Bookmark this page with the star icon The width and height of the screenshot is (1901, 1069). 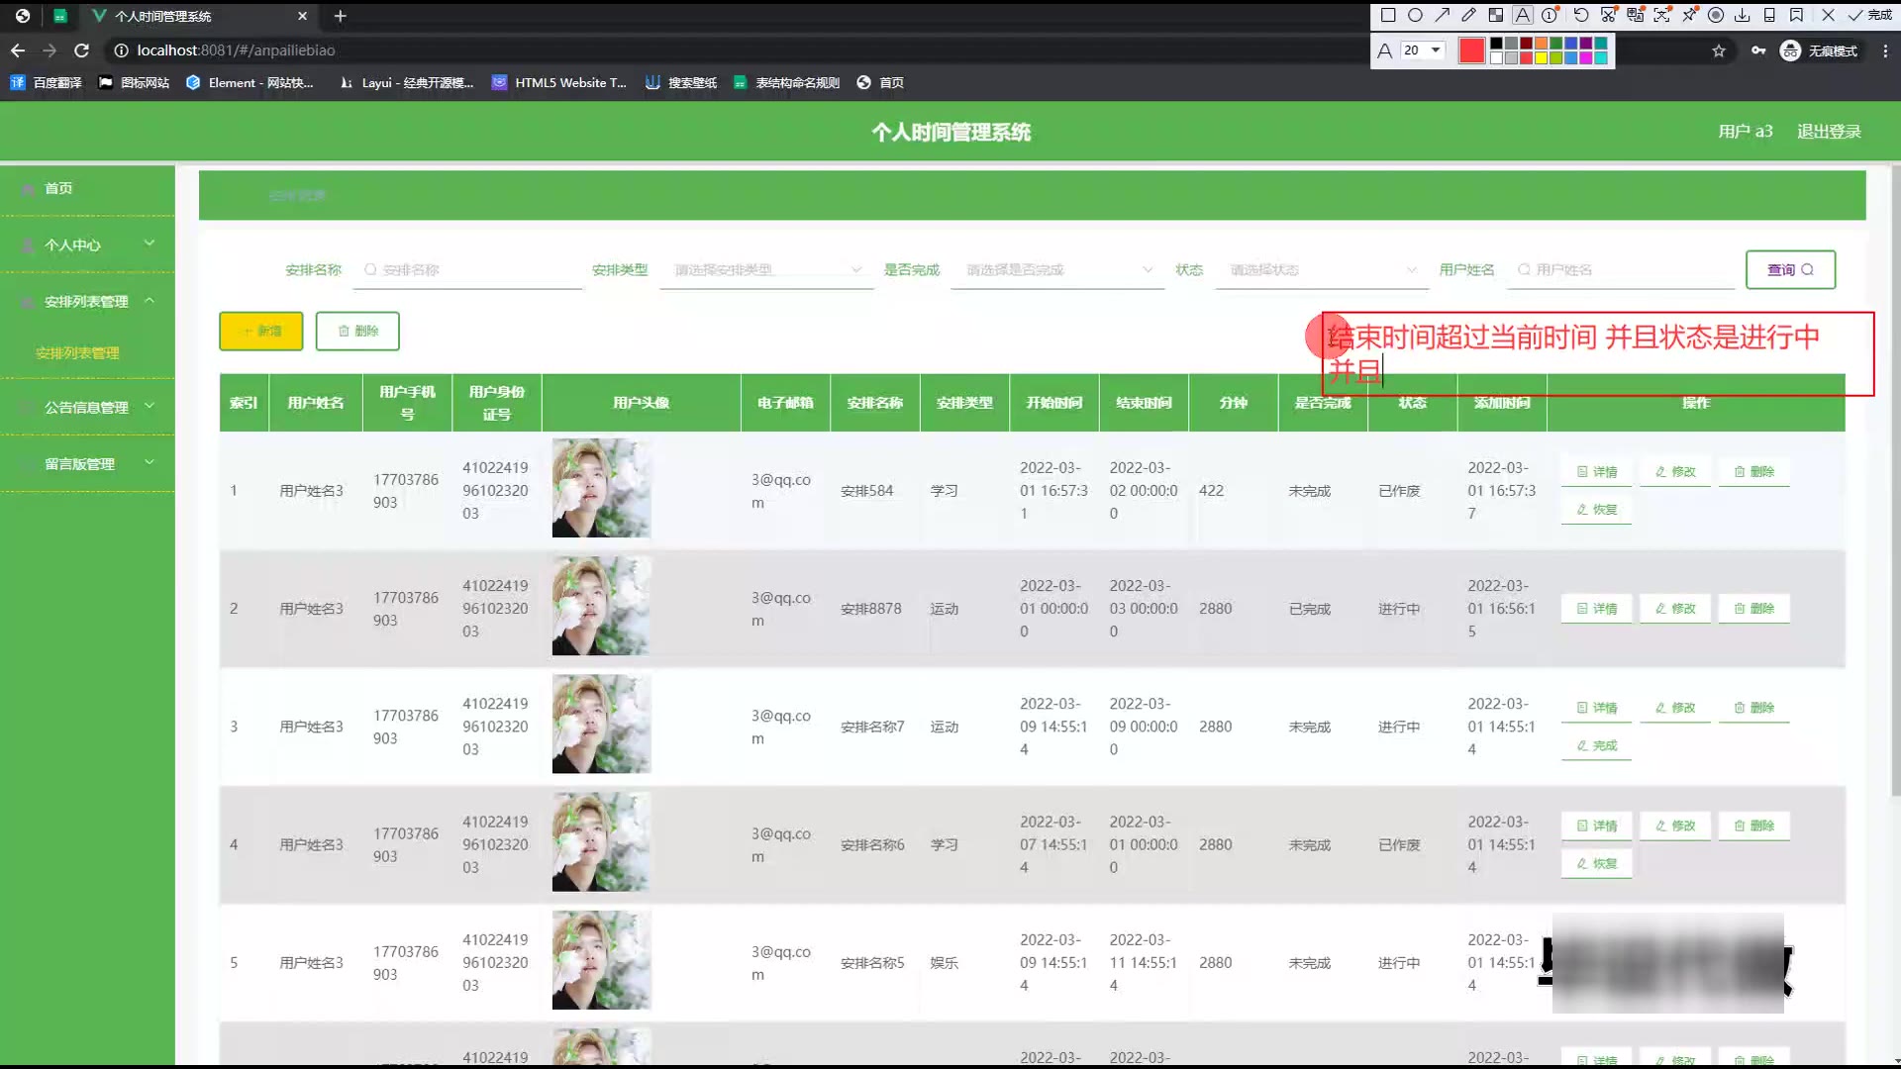coord(1719,50)
